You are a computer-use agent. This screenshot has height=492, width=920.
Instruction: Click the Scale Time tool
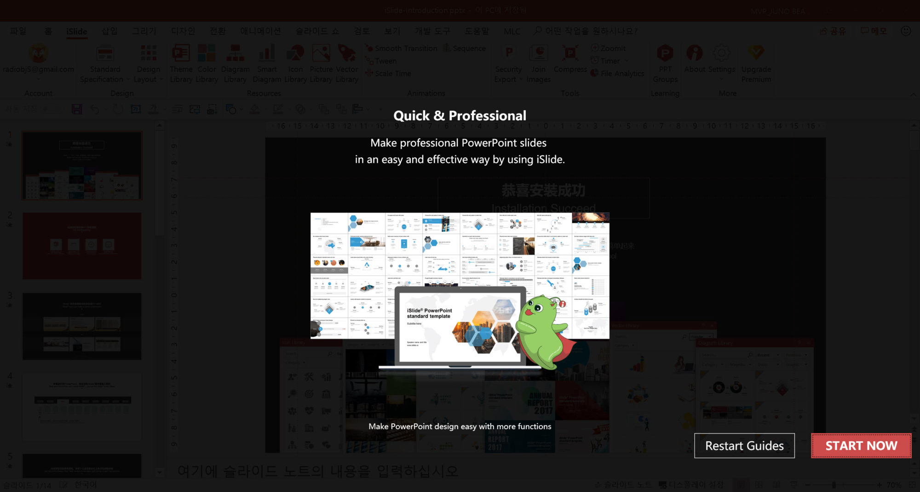pyautogui.click(x=388, y=73)
